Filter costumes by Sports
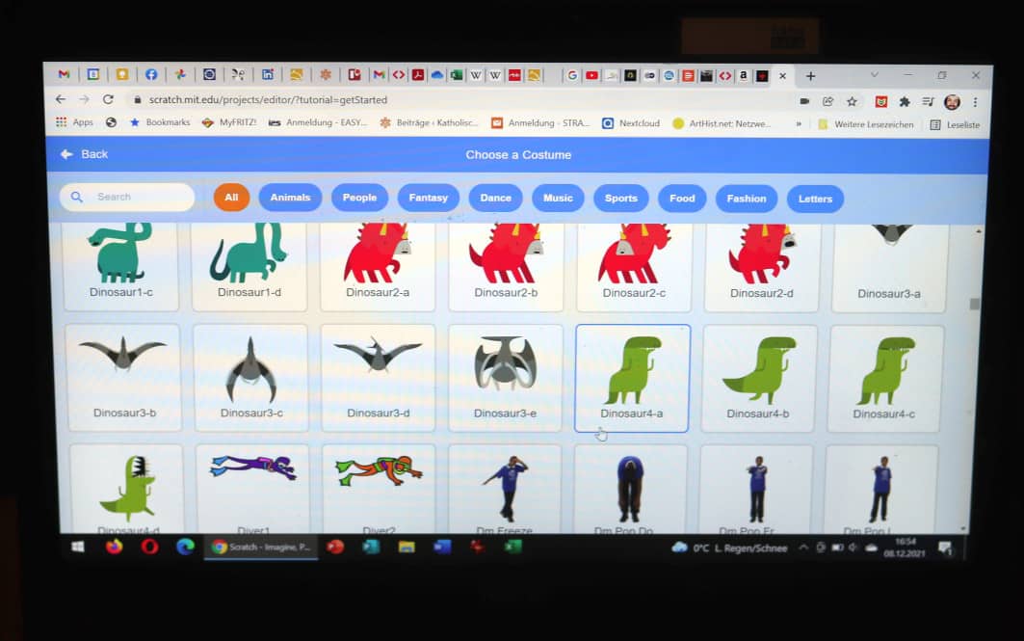This screenshot has height=641, width=1024. click(x=620, y=199)
